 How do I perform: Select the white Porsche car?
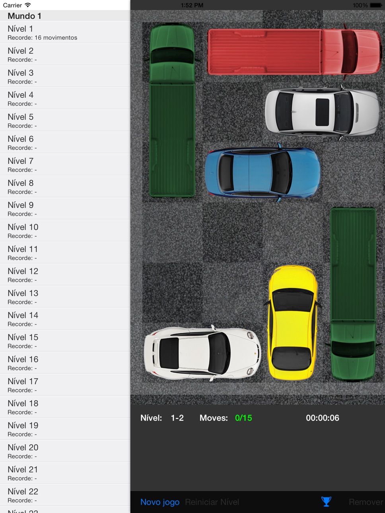click(202, 353)
